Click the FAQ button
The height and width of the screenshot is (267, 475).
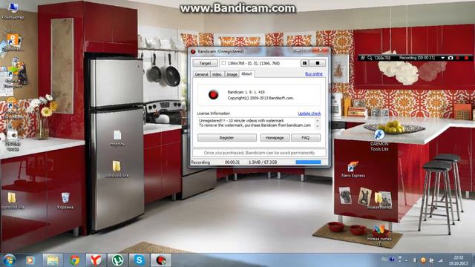click(x=306, y=138)
